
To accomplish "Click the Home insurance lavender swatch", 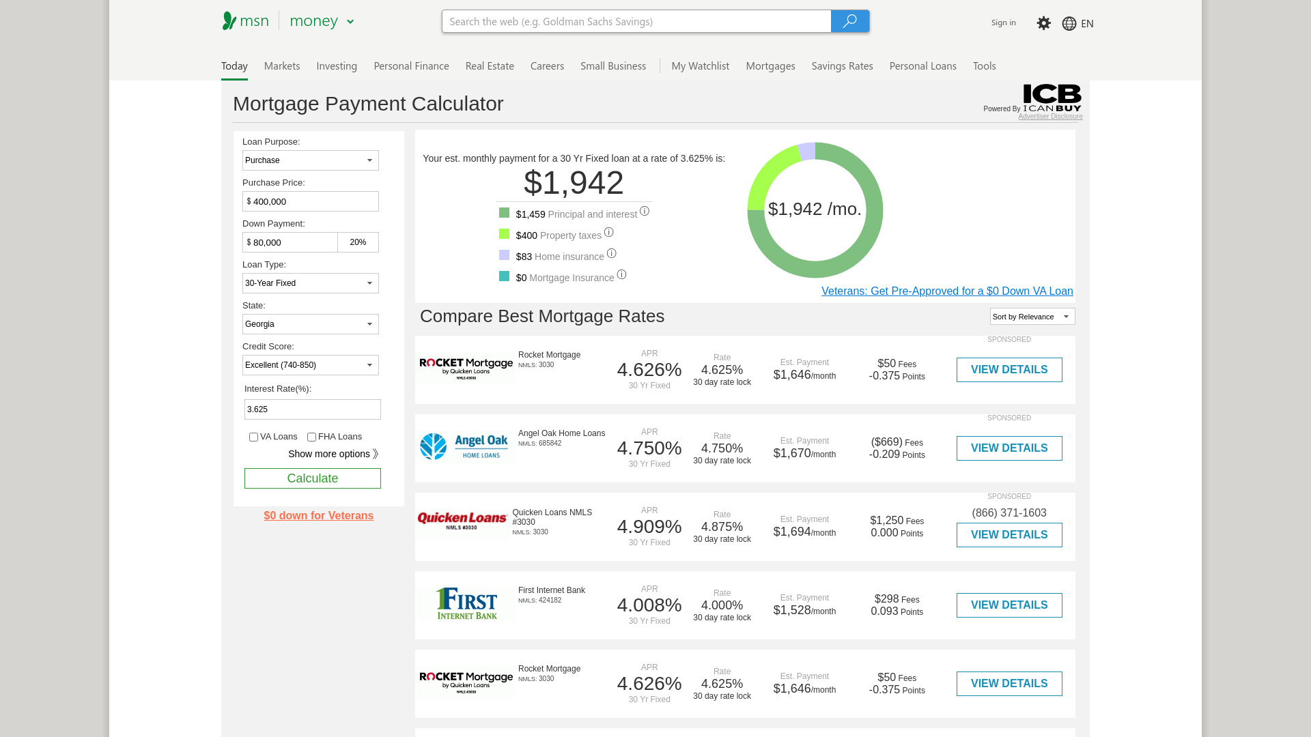I will 504,255.
